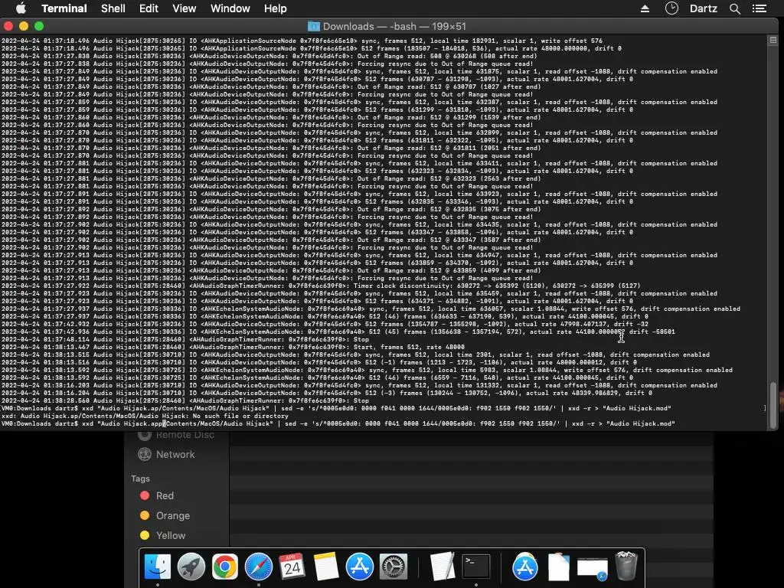
Task: Click the Terminal split pane icon
Action: [773, 40]
